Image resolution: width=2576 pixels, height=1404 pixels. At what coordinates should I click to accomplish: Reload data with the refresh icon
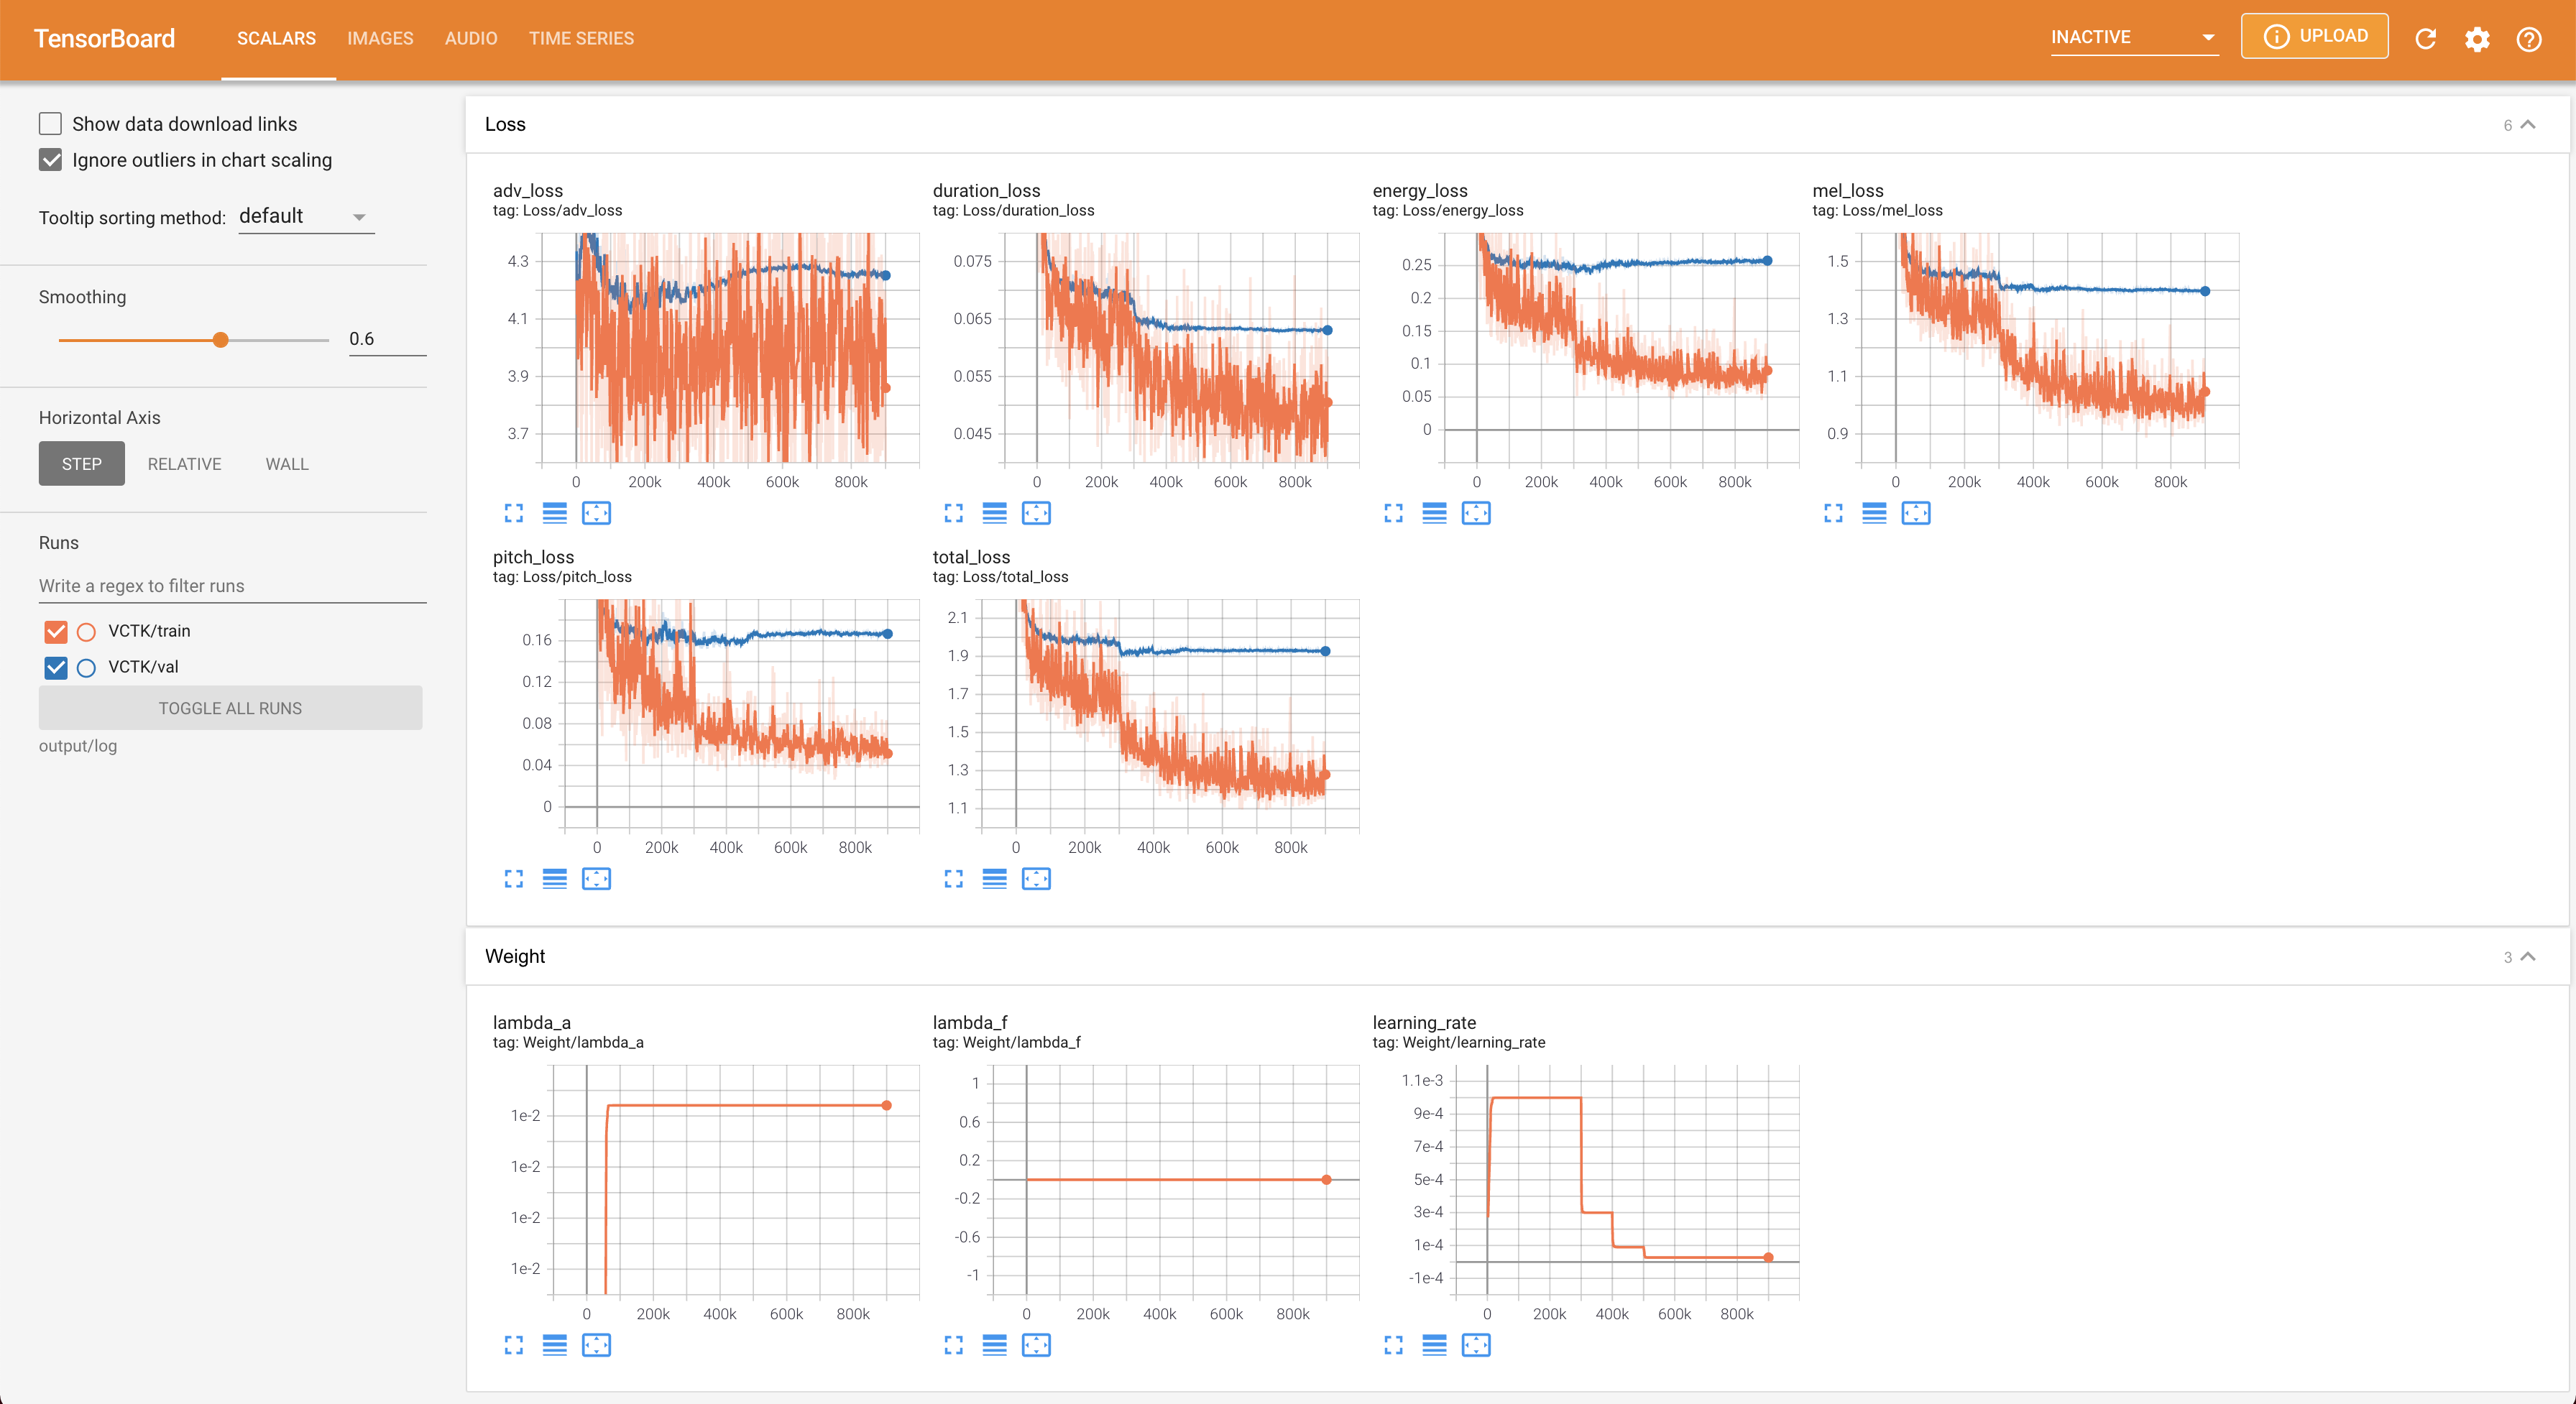click(x=2425, y=39)
